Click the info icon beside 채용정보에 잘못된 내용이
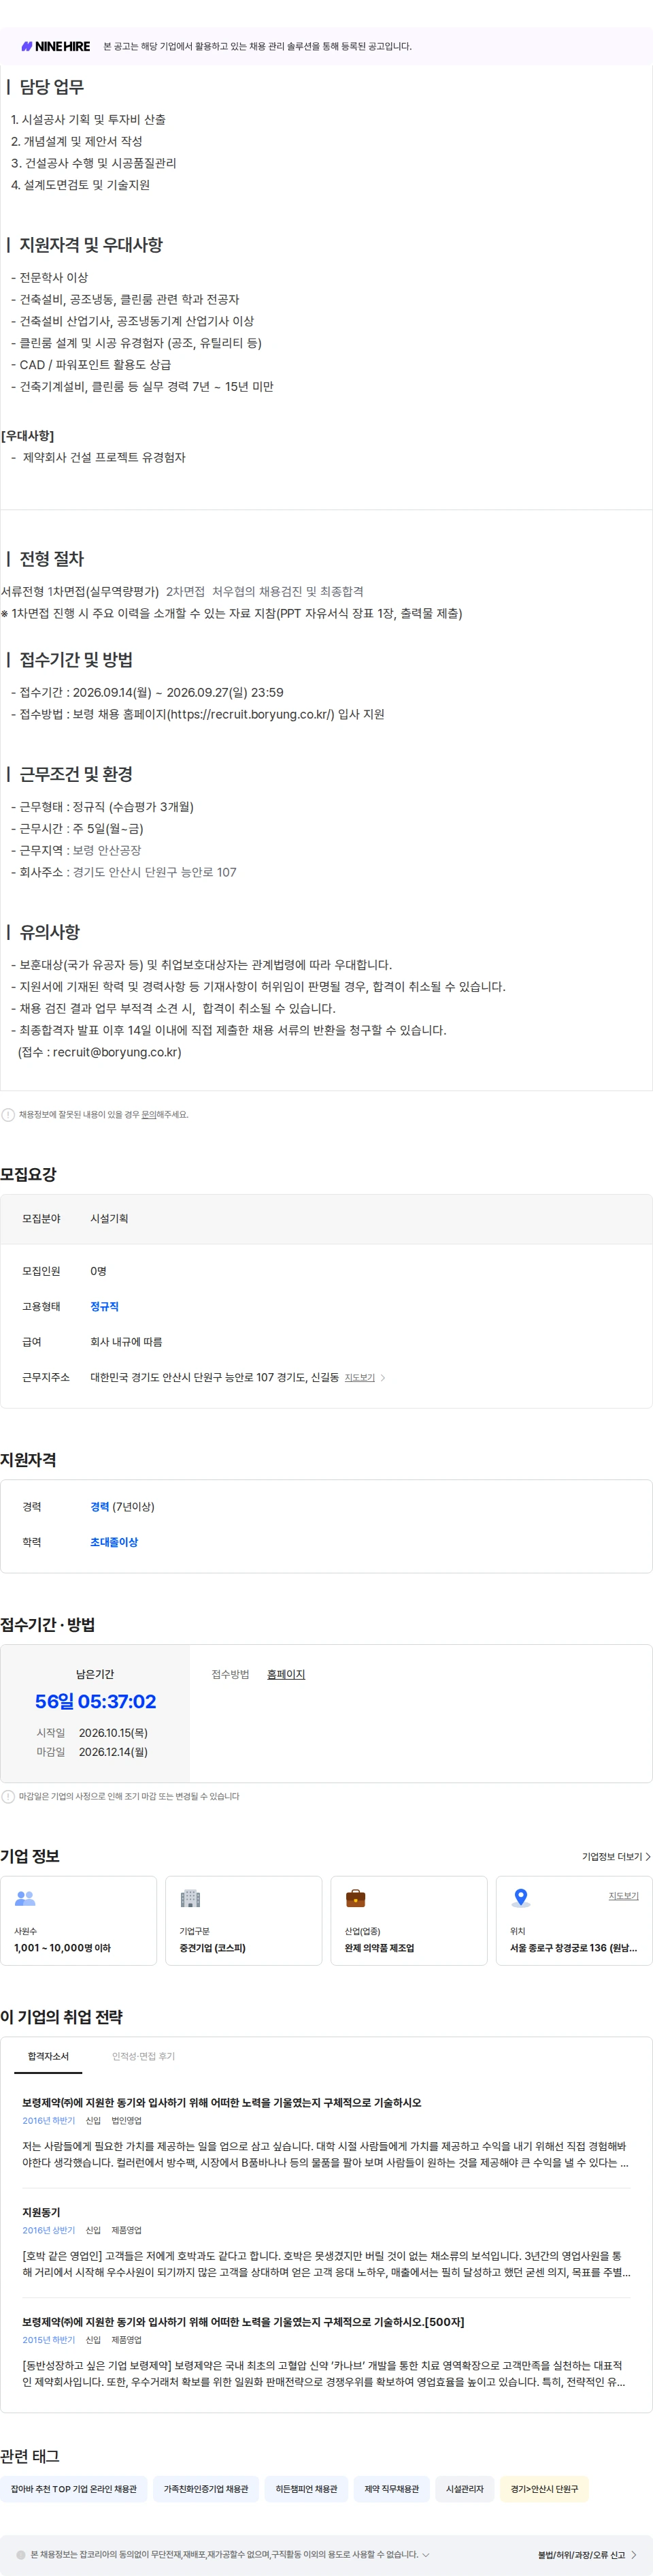Image resolution: width=653 pixels, height=2576 pixels. coord(8,1114)
